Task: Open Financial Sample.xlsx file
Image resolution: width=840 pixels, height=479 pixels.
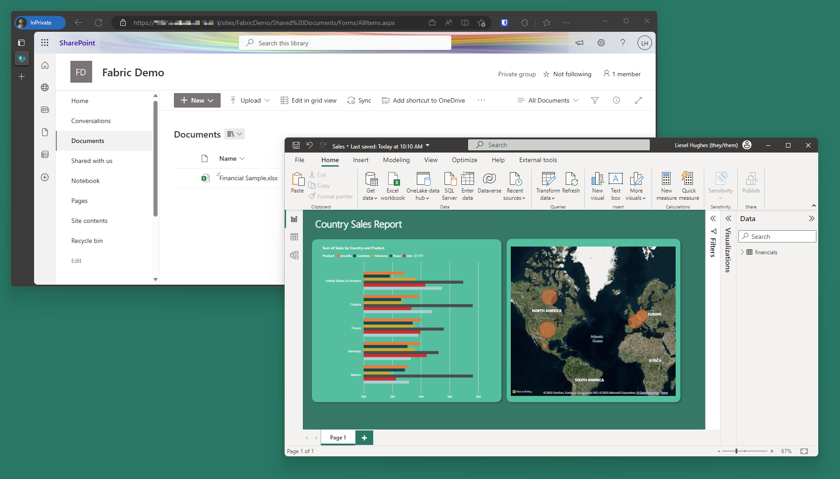Action: [x=248, y=178]
